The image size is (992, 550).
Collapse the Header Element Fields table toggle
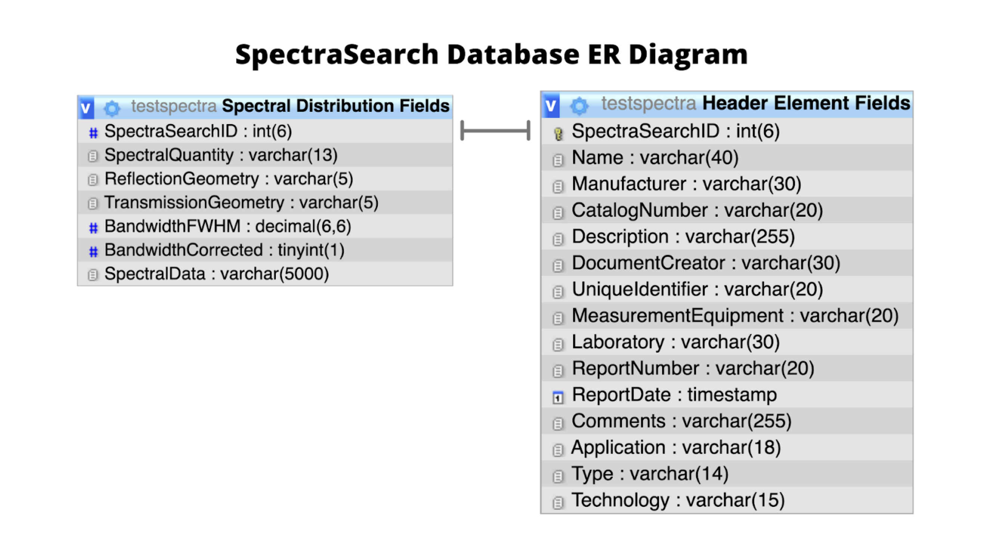[551, 105]
